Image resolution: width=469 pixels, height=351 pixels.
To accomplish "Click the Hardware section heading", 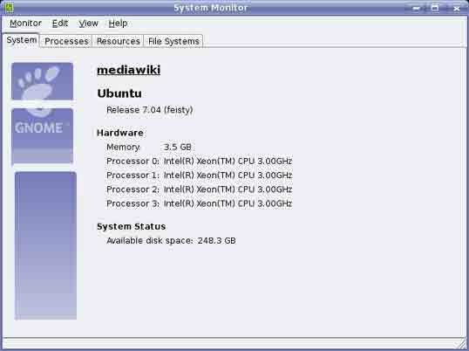I will click(120, 133).
